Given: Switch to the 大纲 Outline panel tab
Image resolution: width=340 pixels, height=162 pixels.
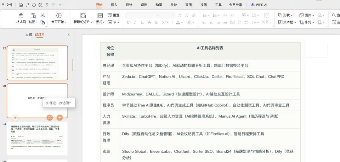Looking at the screenshot, I should point(28,35).
